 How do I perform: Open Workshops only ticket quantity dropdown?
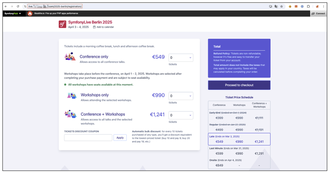pyautogui.click(x=181, y=96)
